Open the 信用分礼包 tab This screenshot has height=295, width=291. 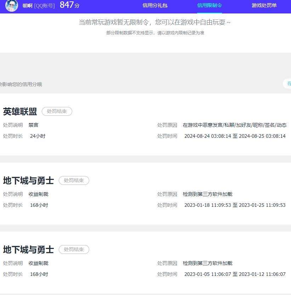(155, 5)
